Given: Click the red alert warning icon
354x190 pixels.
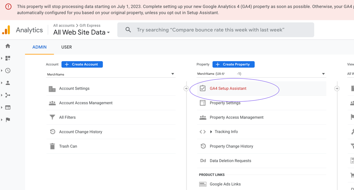Looking at the screenshot, I should pos(8,7).
